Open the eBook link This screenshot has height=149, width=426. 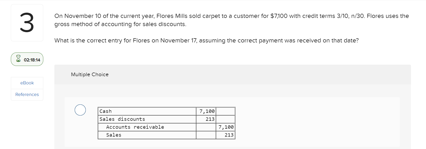pos(27,83)
